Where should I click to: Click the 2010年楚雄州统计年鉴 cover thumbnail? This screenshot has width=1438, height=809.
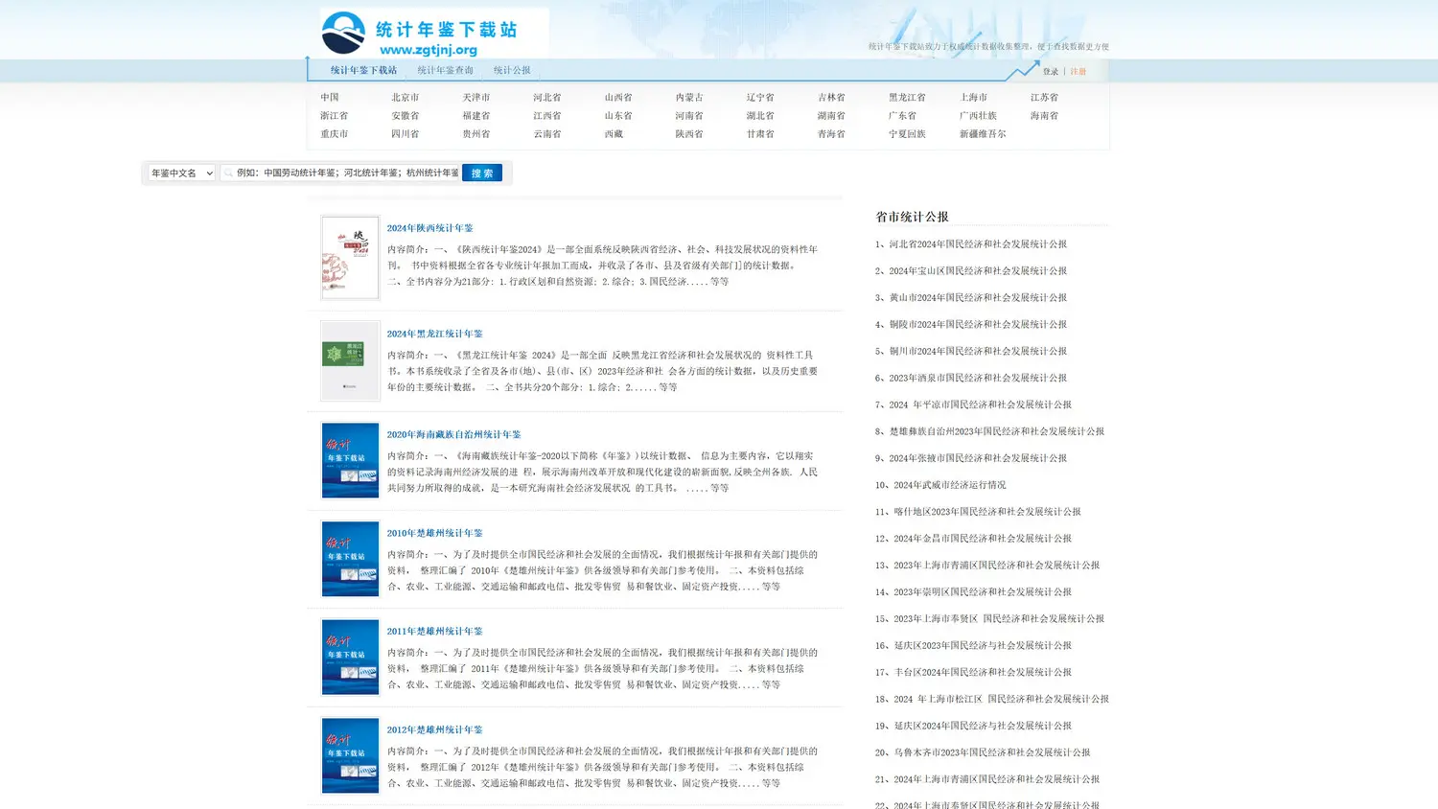(x=350, y=559)
